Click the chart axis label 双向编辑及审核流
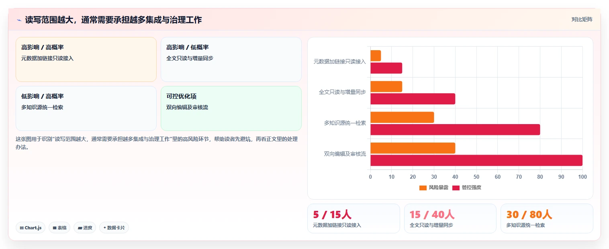The height and width of the screenshot is (249, 609). pyautogui.click(x=345, y=154)
